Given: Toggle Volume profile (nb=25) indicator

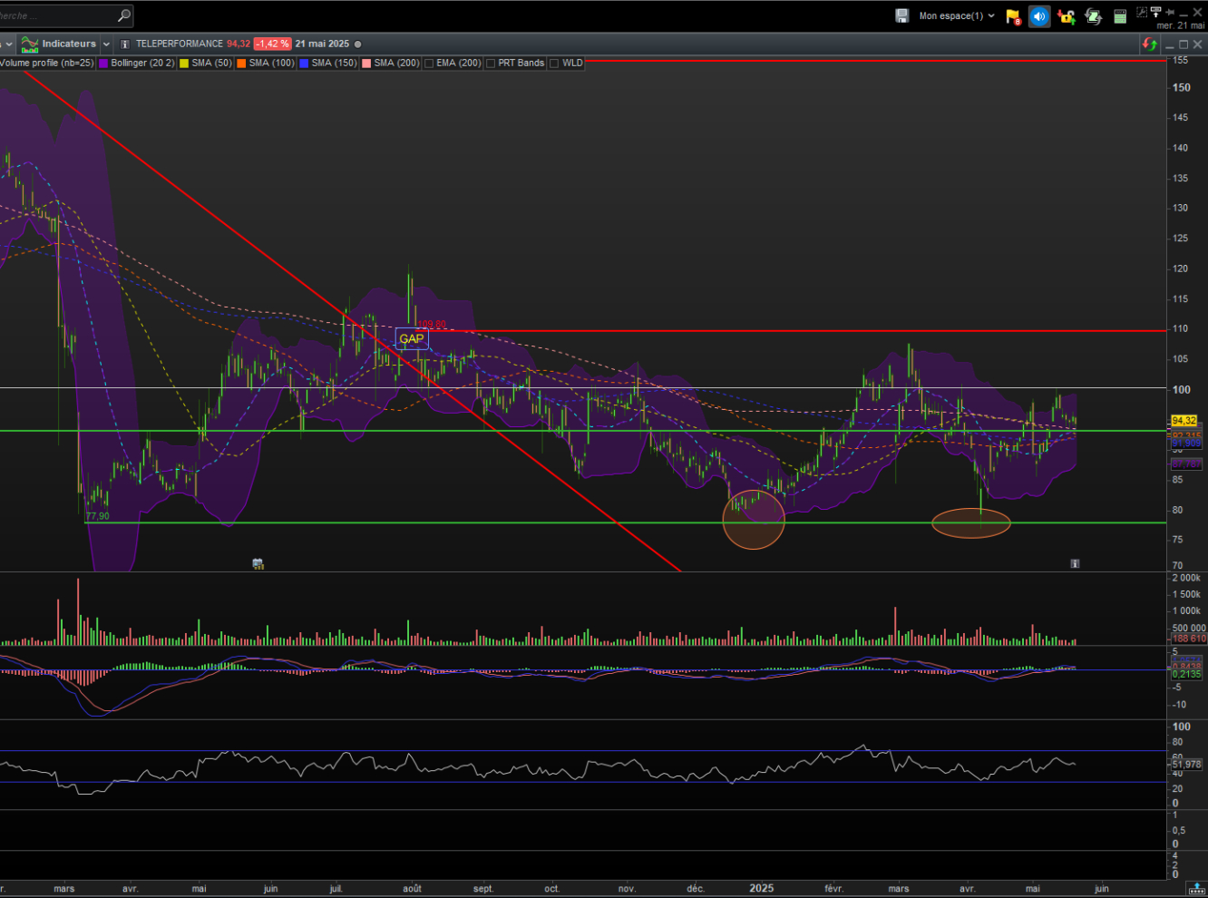Looking at the screenshot, I should (47, 63).
